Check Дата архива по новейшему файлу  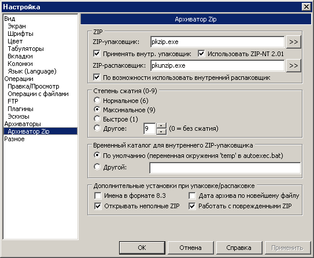[192, 196]
